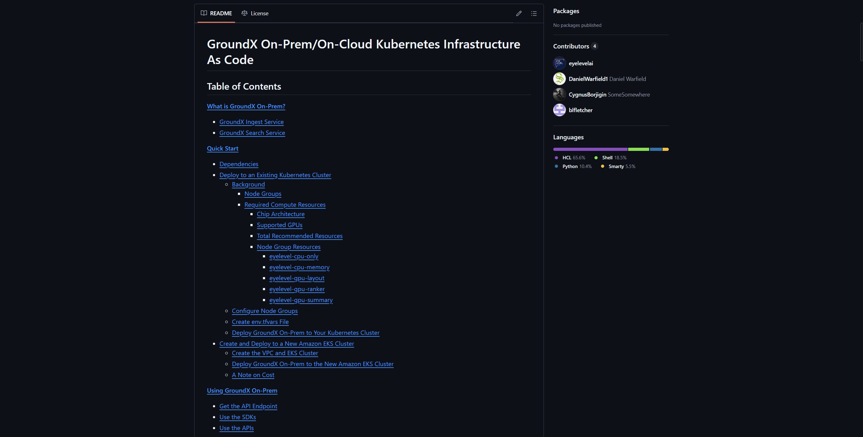Click the blfletcher contributor name

[x=580, y=110]
